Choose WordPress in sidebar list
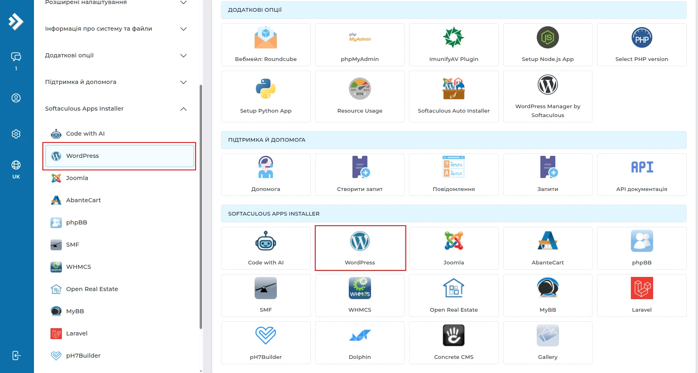 (120, 156)
